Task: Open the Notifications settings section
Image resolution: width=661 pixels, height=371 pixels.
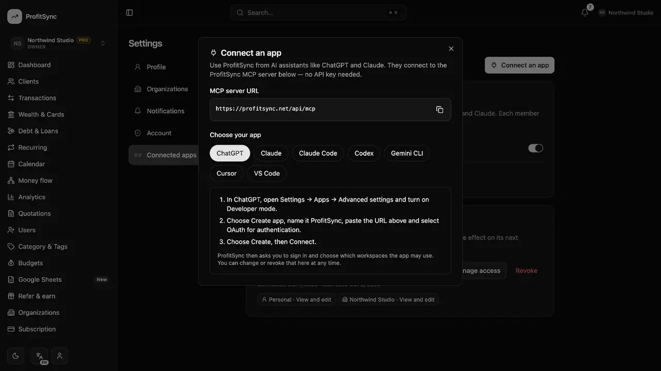Action: [163, 111]
